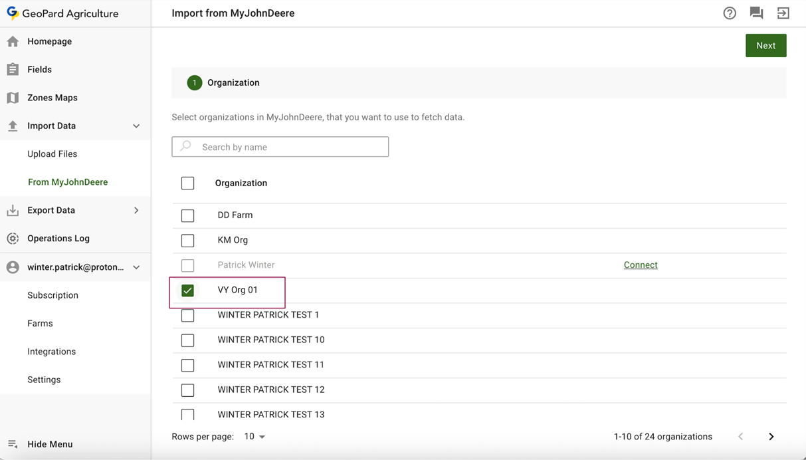Tick the select-all Organization header checkbox
806x460 pixels.
tap(188, 183)
